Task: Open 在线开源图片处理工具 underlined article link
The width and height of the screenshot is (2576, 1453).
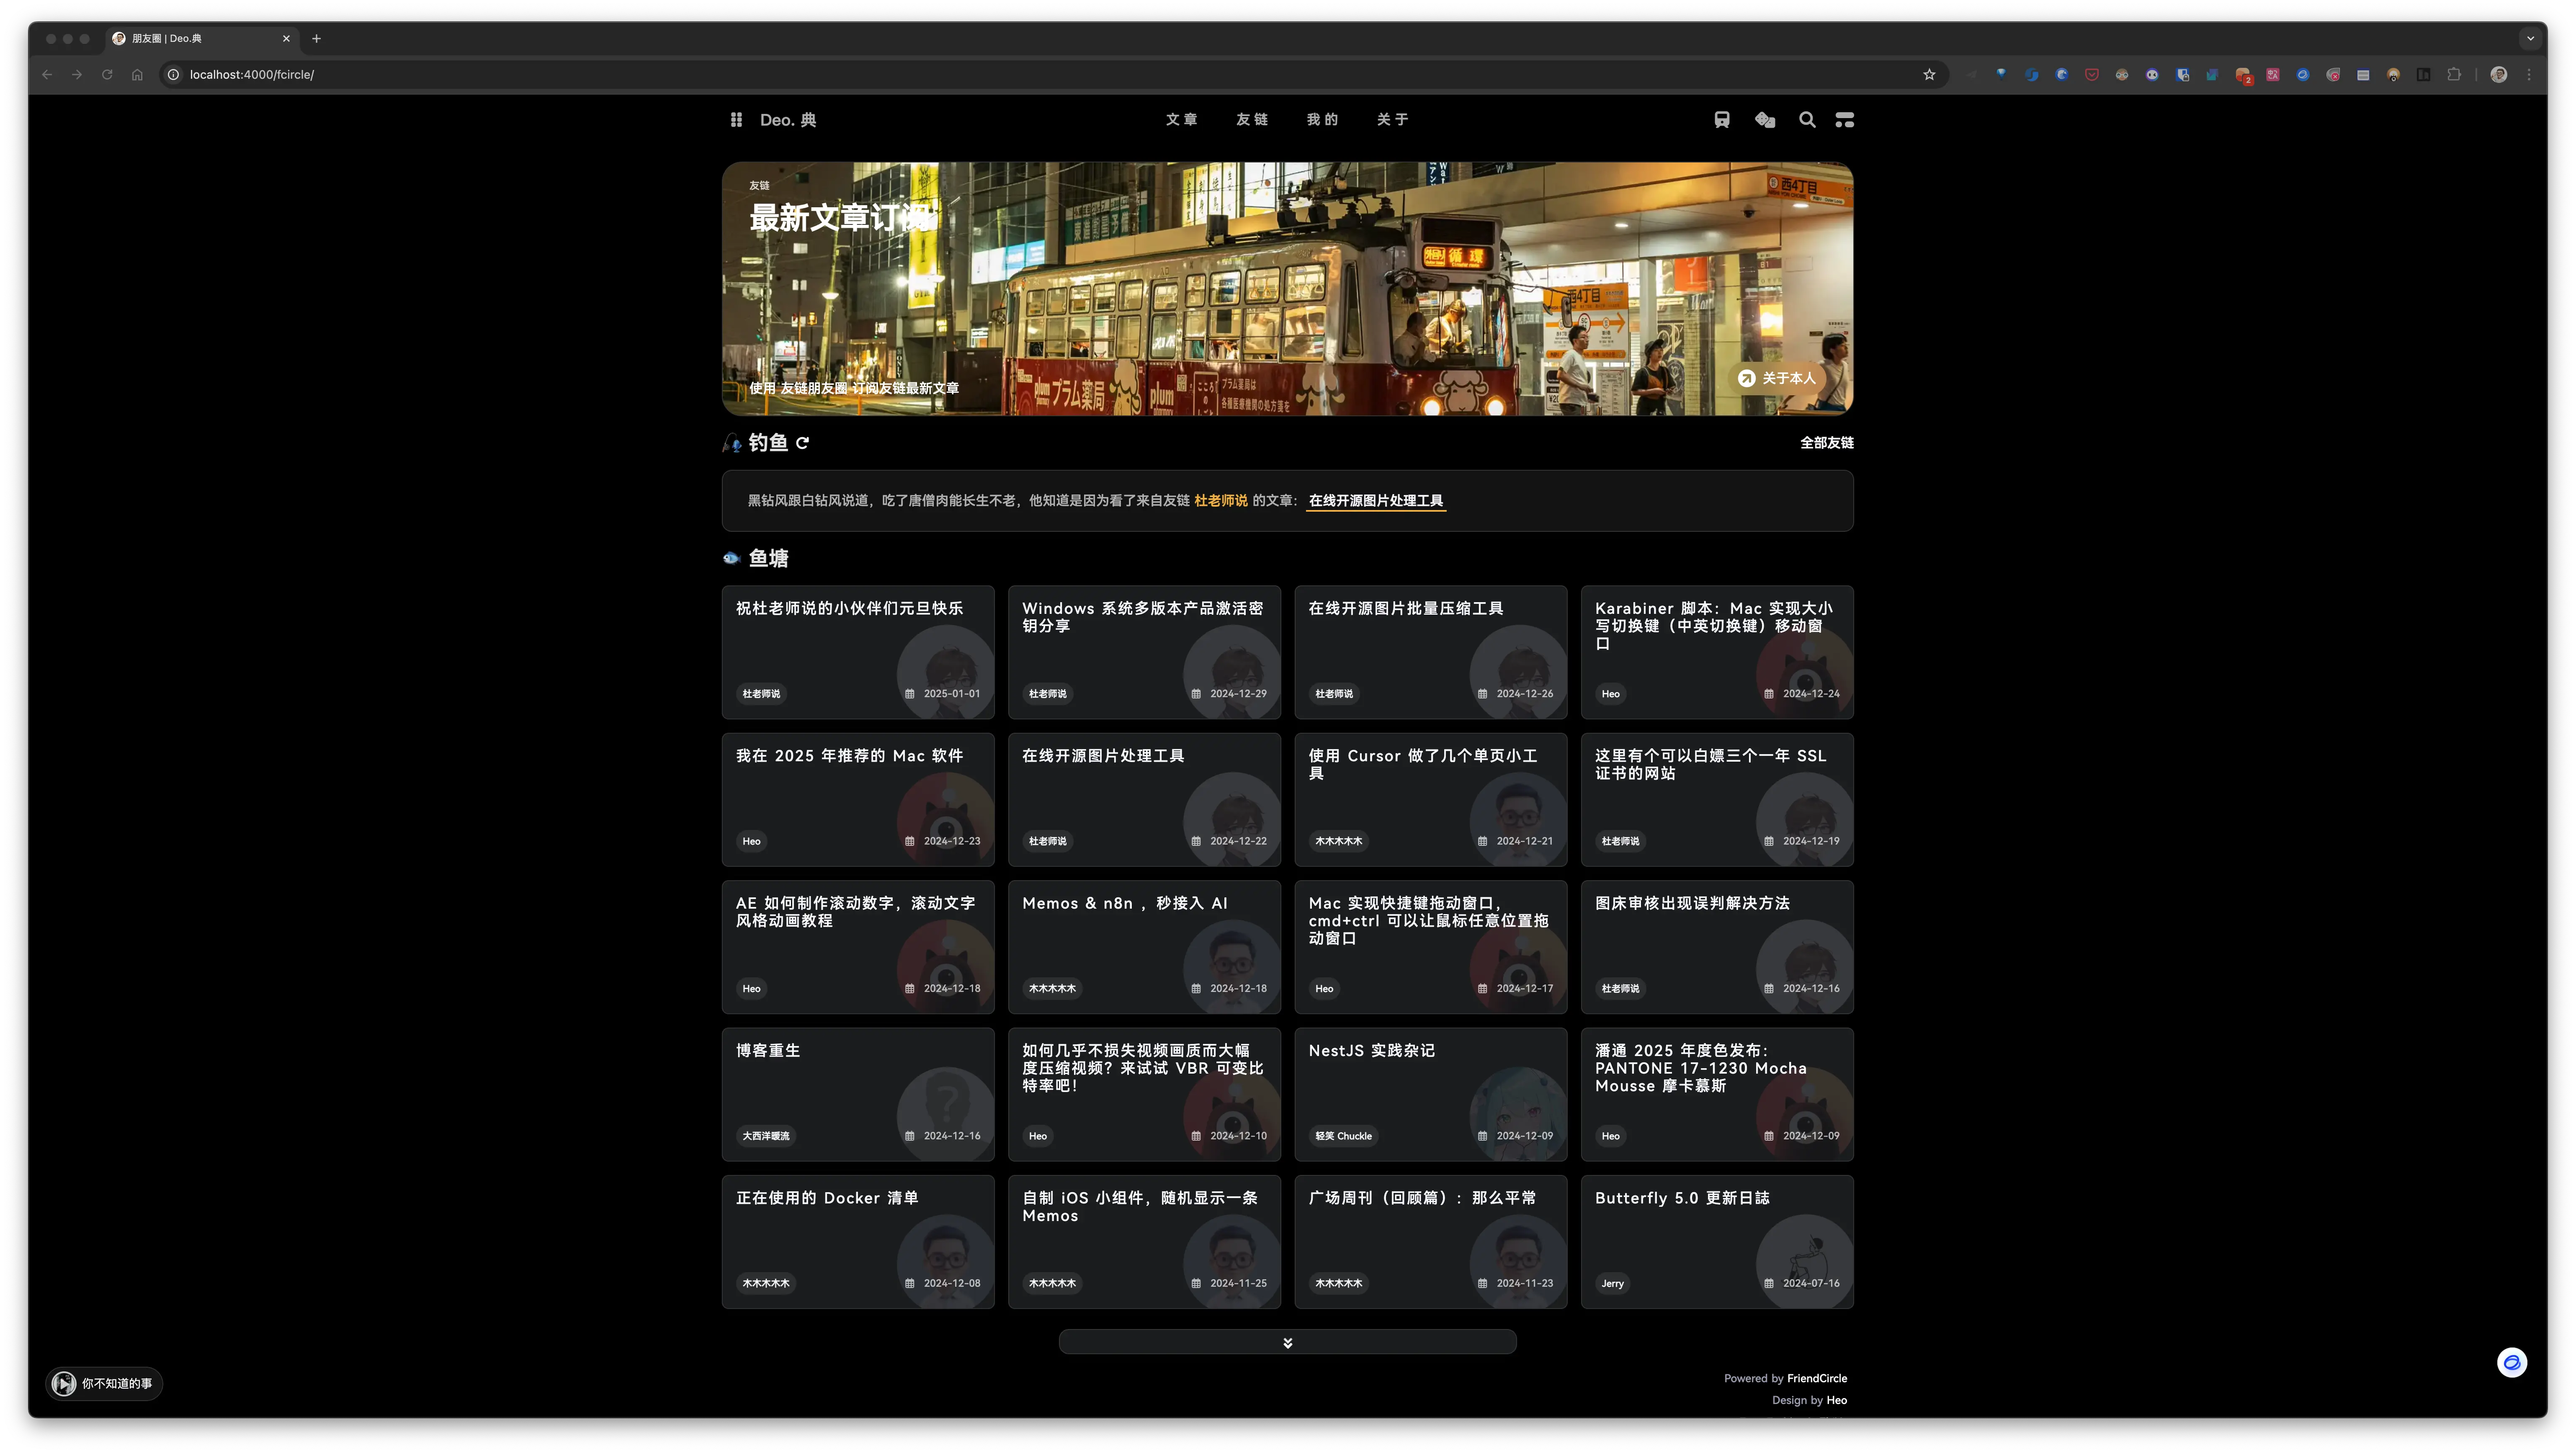Action: (x=1375, y=501)
